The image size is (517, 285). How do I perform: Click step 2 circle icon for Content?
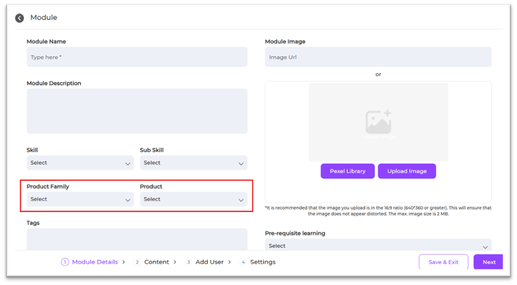coord(137,262)
